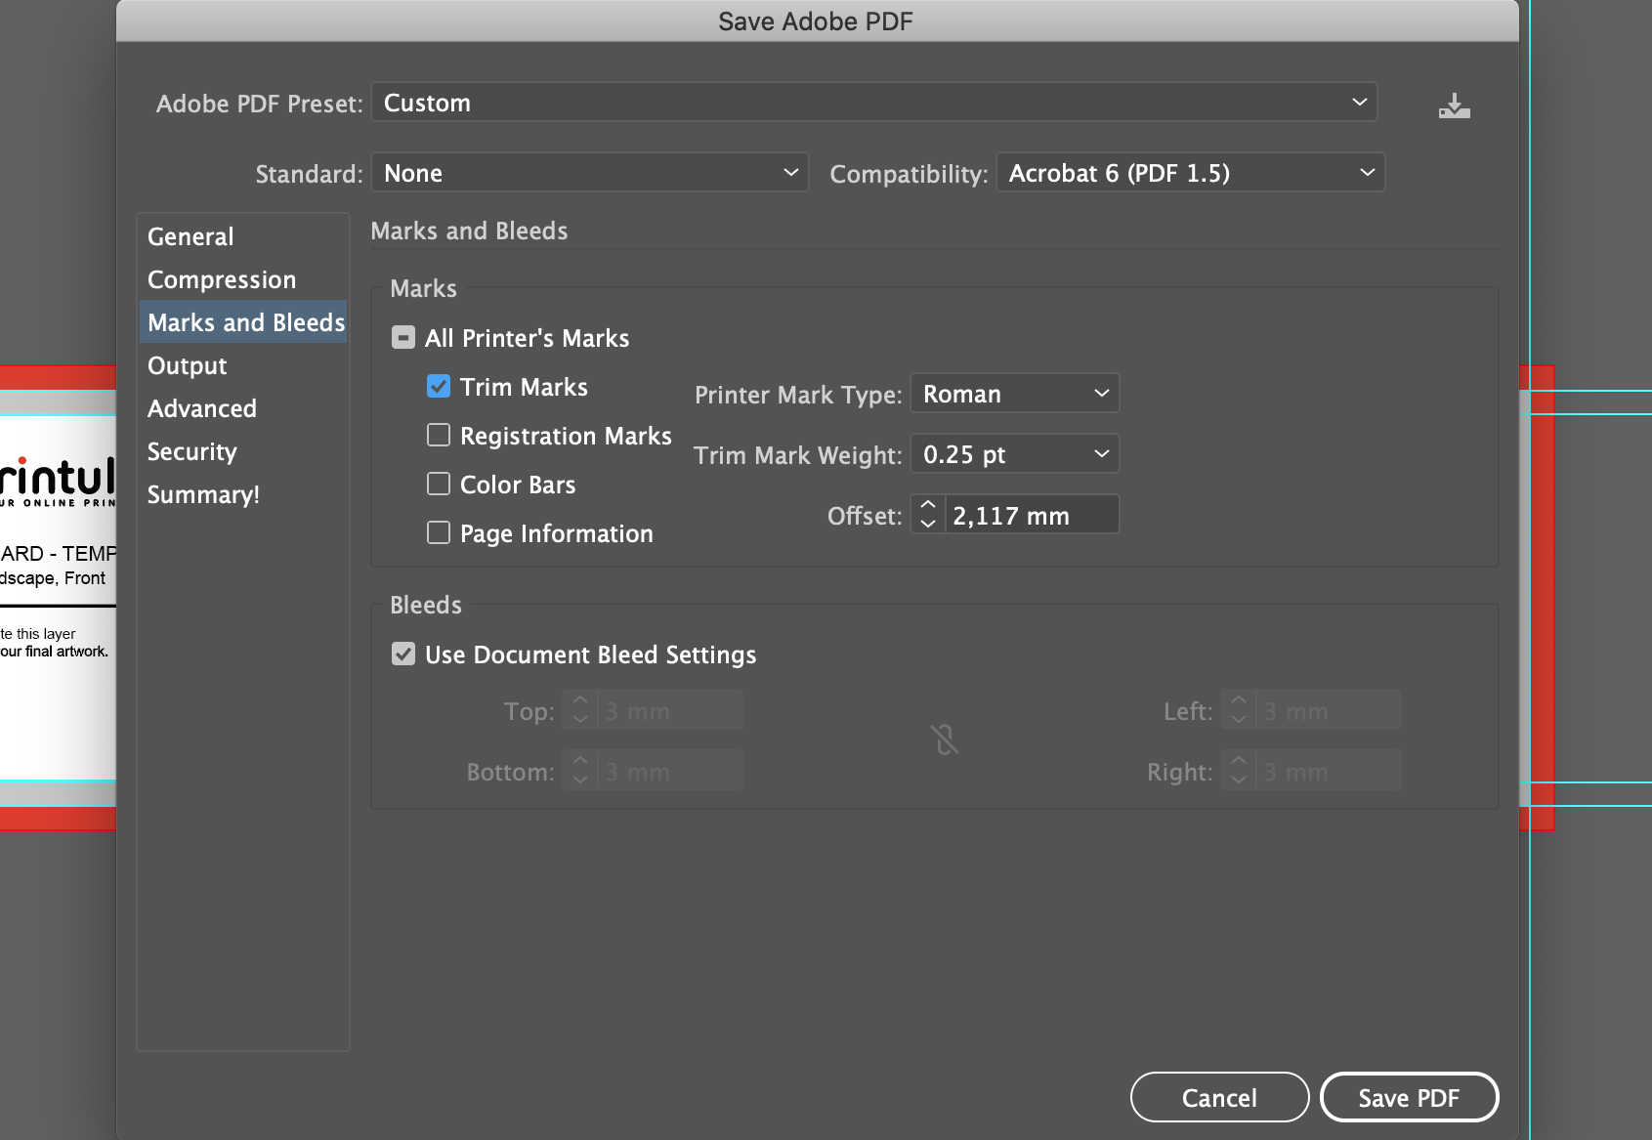Image resolution: width=1652 pixels, height=1140 pixels.
Task: Open the Output section
Action: 243,365
